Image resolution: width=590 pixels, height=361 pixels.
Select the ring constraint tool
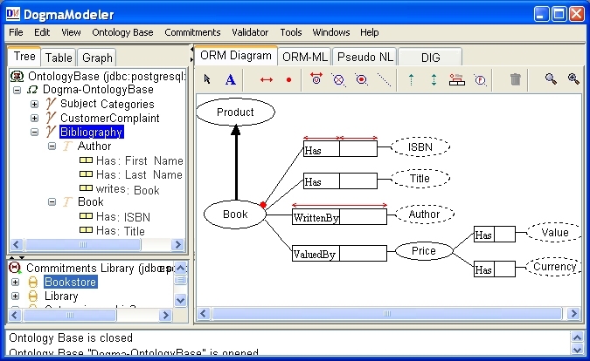457,79
